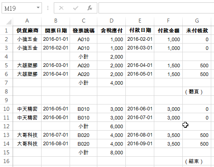Click cell 大哥科技 in row 13
This screenshot has width=214, height=167.
click(x=27, y=135)
